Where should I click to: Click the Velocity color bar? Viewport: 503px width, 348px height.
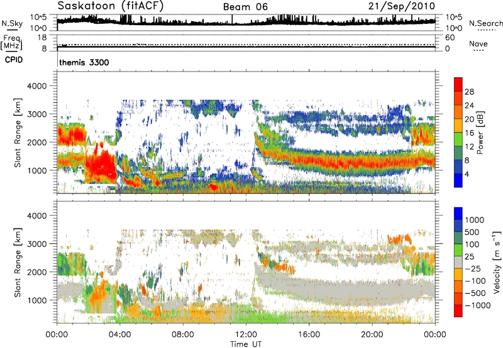[458, 262]
